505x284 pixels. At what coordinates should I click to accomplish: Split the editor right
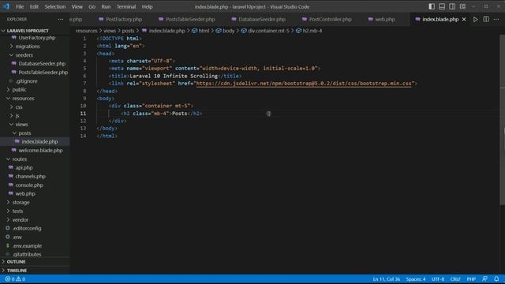tap(486, 19)
